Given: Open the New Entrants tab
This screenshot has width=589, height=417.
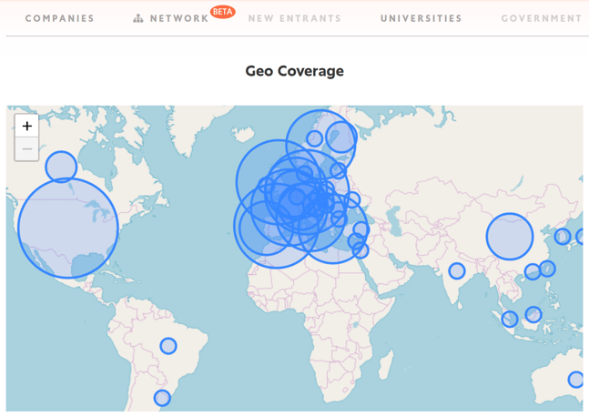Looking at the screenshot, I should [x=294, y=18].
